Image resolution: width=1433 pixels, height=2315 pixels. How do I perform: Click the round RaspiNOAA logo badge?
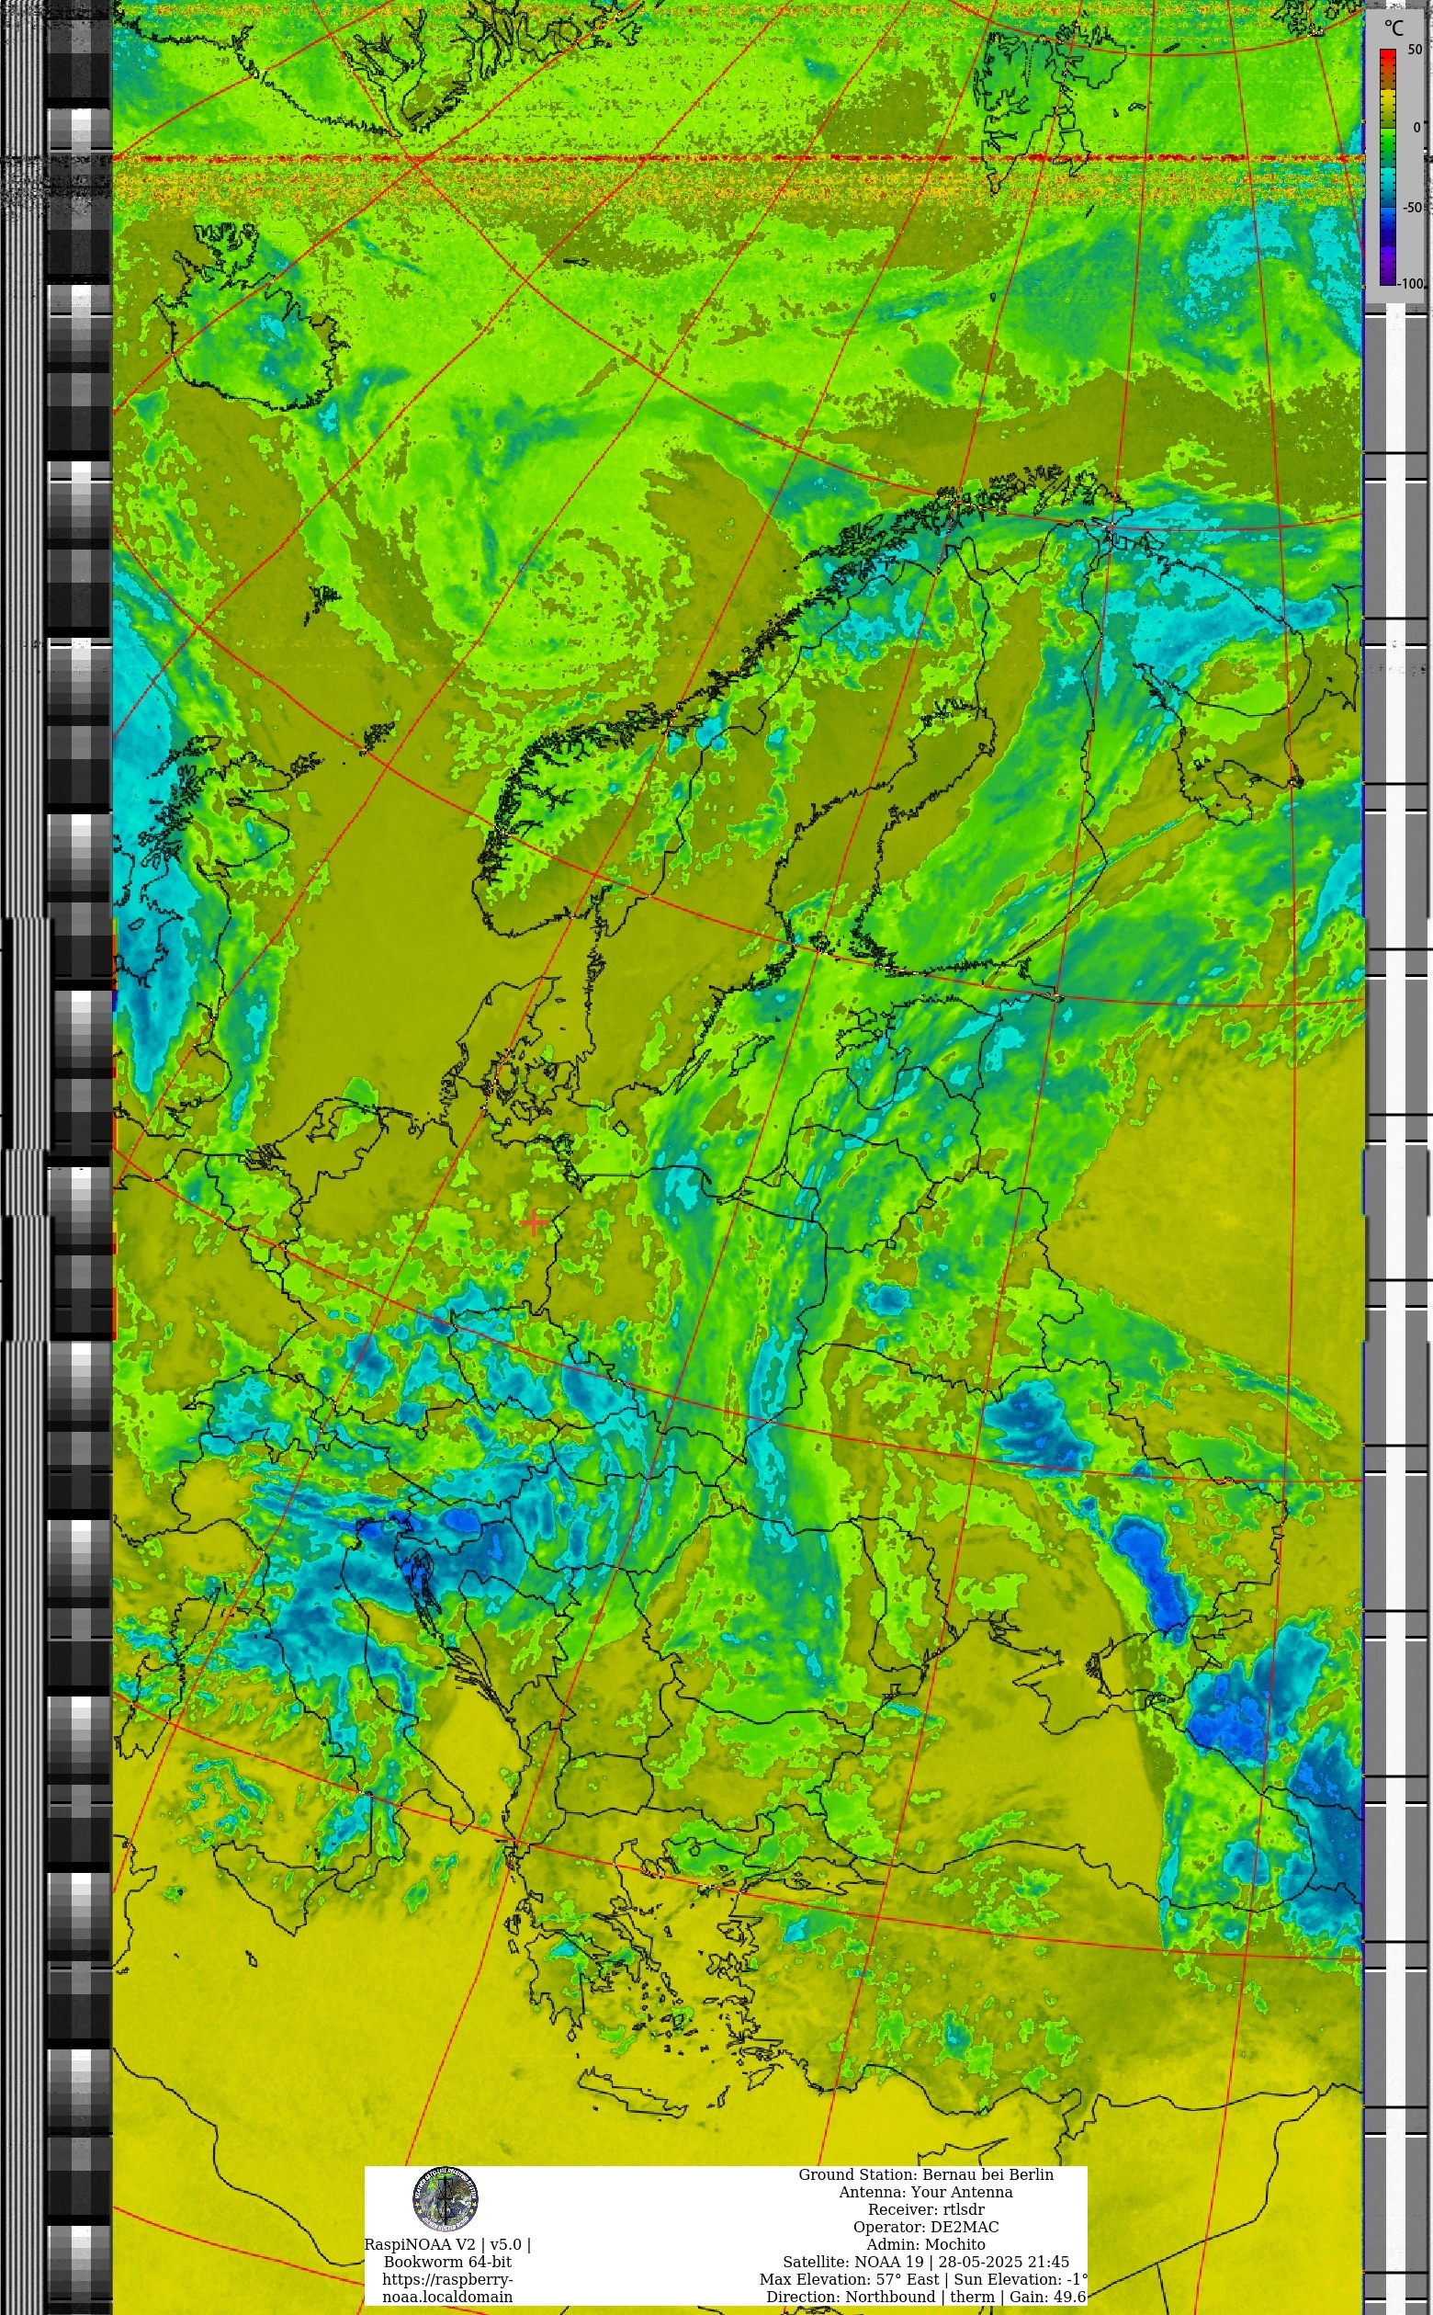(x=445, y=2197)
